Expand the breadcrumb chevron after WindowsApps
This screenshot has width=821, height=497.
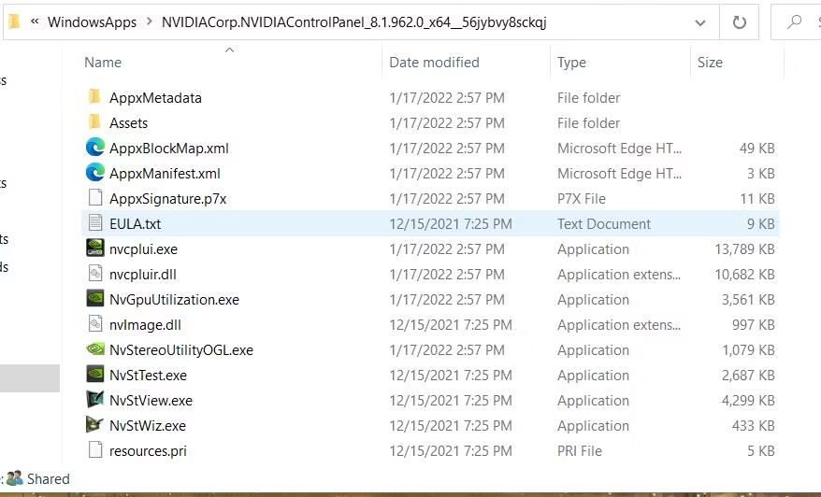coord(150,21)
